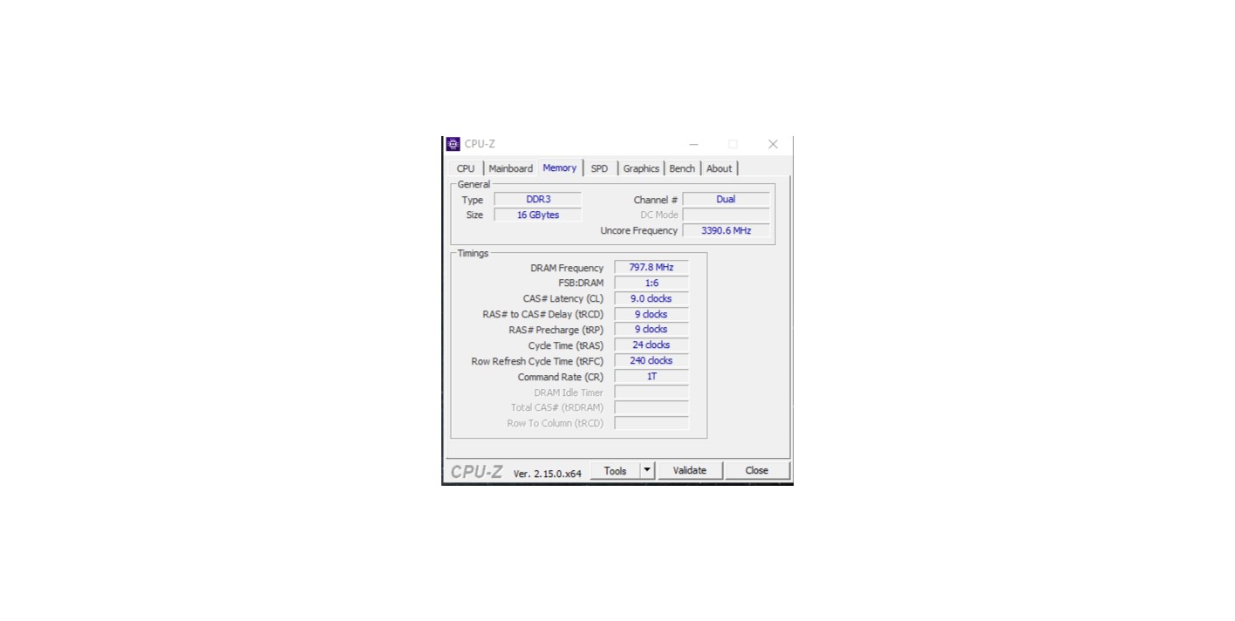The image size is (1235, 621).
Task: Click the Close button at bottom
Action: click(756, 470)
